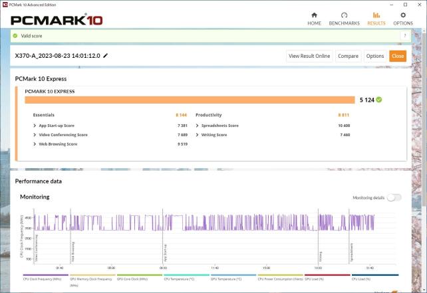
Task: Select CPU Power Consumption legend swatch
Action: coord(281,275)
